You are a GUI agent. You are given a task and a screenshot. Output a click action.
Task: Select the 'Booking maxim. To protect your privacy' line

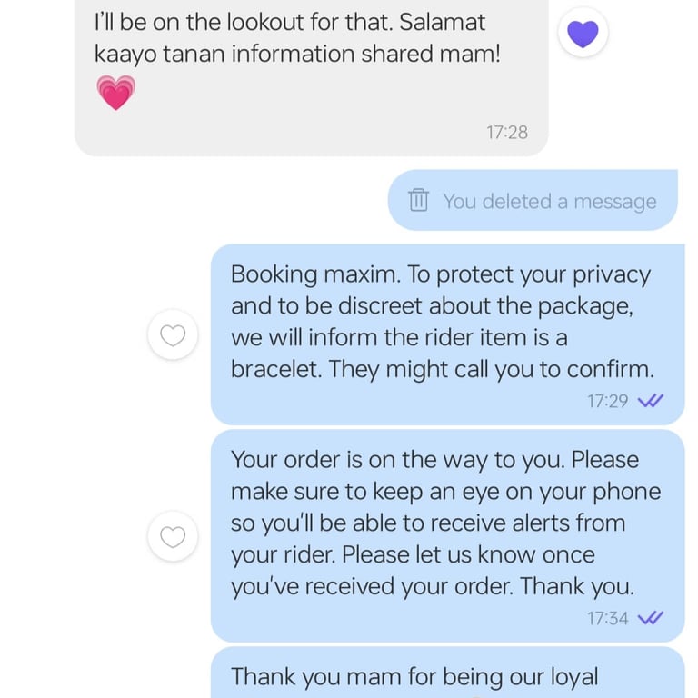441,274
